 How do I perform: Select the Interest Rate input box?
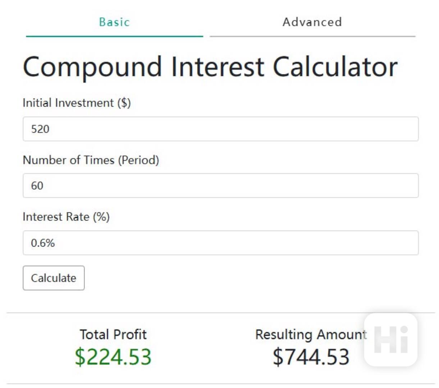coord(220,243)
